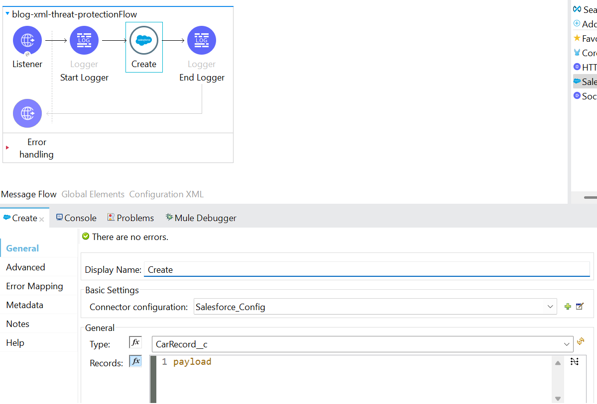This screenshot has height=404, width=597.
Task: Switch to the Configuration XML tab
Action: click(x=166, y=194)
